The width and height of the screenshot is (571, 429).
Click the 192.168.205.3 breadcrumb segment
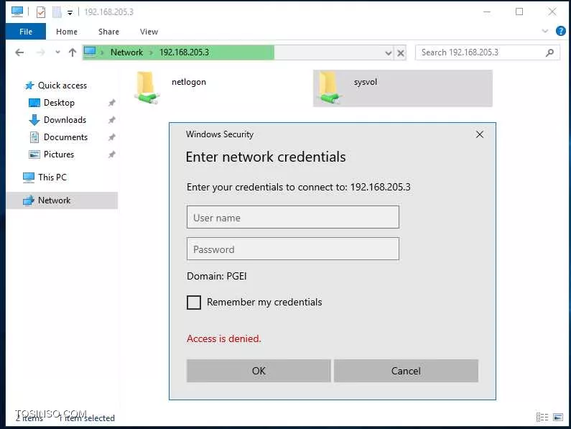tap(185, 52)
